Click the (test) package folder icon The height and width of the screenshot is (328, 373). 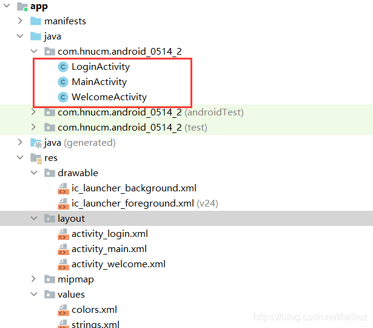(x=50, y=128)
